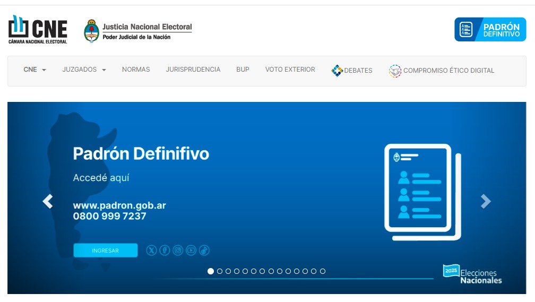Click the Padrón Definitivo badge in header

(x=490, y=30)
